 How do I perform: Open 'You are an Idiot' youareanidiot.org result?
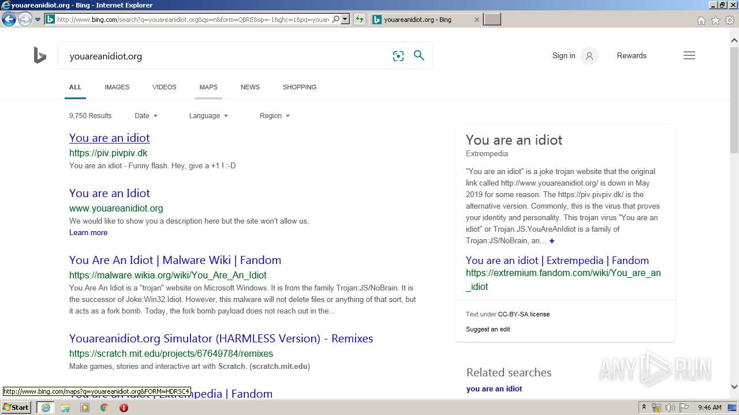[109, 193]
